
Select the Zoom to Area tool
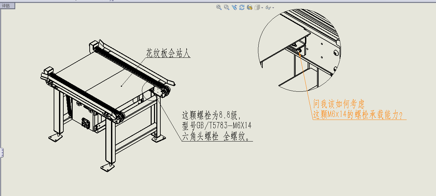click(x=227, y=7)
